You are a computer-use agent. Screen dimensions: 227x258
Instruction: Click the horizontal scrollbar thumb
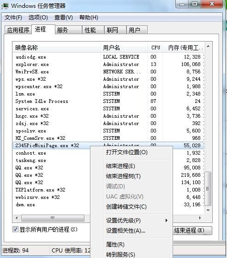click(53, 218)
